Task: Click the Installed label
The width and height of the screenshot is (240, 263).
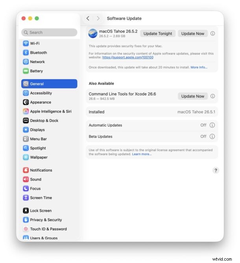Action: point(96,112)
